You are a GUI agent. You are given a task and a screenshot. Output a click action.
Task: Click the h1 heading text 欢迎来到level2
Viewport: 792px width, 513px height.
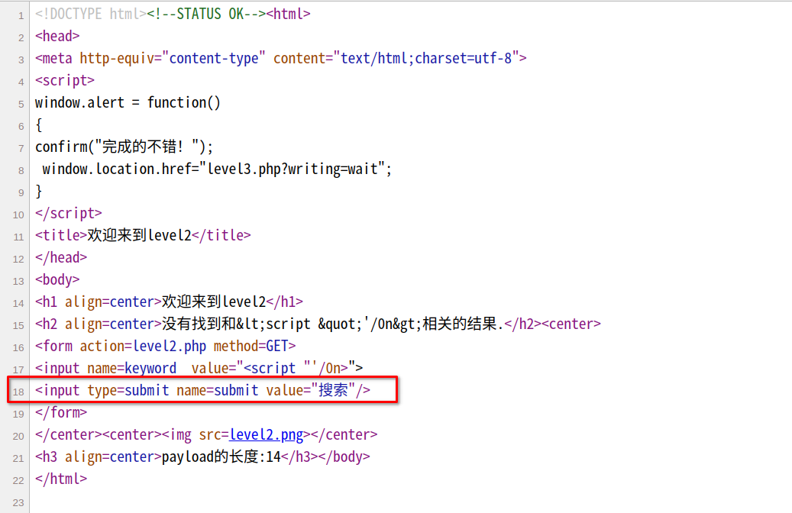(214, 302)
